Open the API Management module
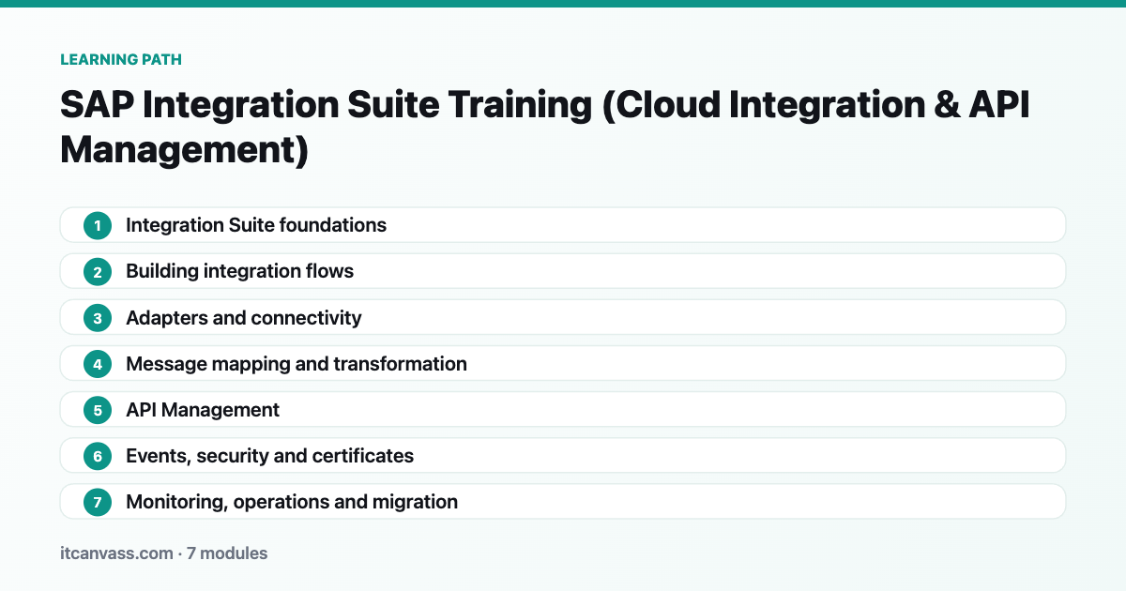This screenshot has width=1126, height=591. tap(563, 410)
